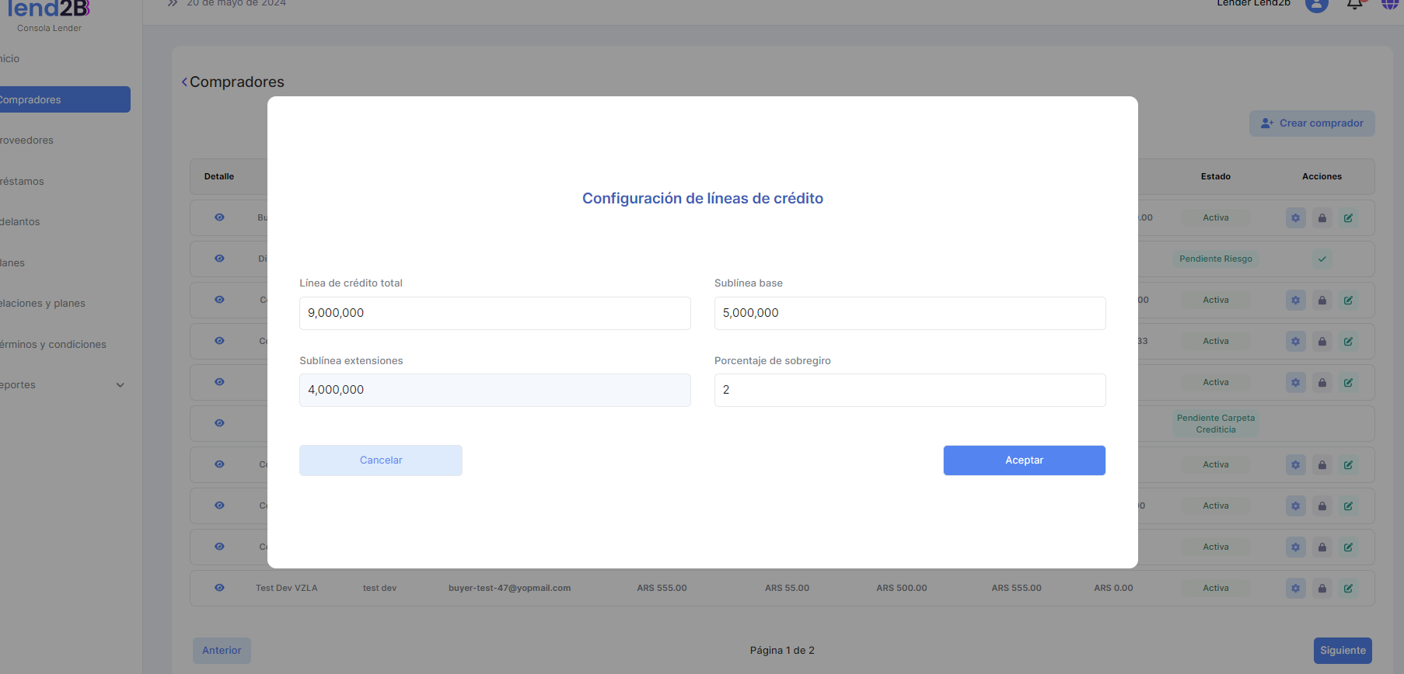Click green checkmark in Pendiente Riesgo row
Image resolution: width=1404 pixels, height=674 pixels.
coord(1322,259)
